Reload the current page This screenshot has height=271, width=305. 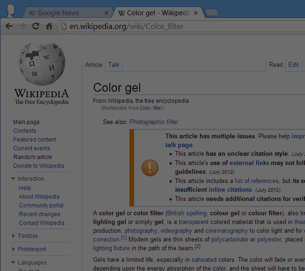click(36, 26)
